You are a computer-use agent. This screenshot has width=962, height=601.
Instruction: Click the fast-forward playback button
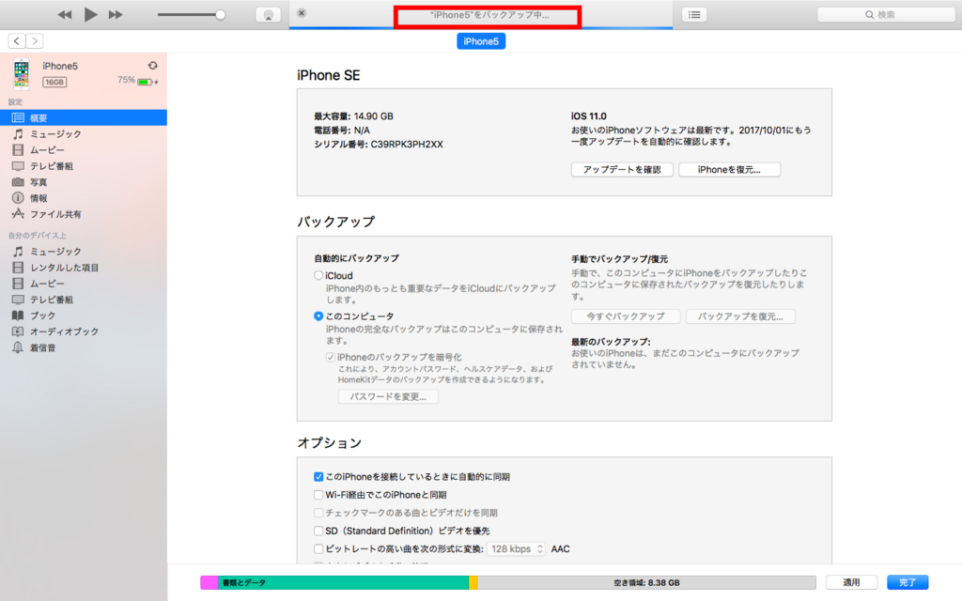[x=116, y=15]
